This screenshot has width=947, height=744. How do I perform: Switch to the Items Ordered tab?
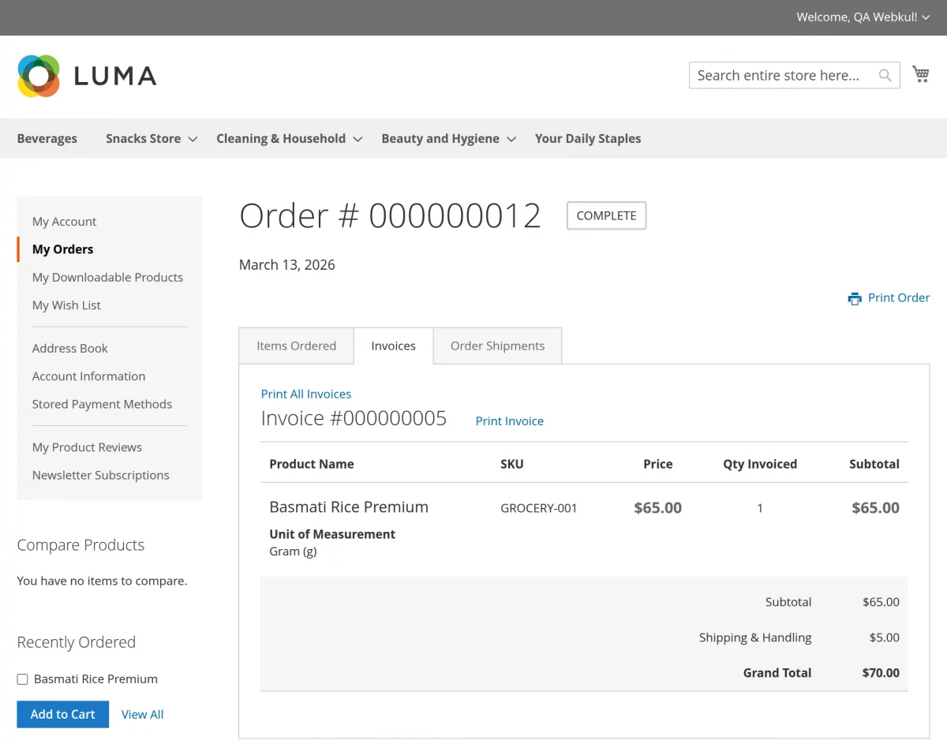296,346
